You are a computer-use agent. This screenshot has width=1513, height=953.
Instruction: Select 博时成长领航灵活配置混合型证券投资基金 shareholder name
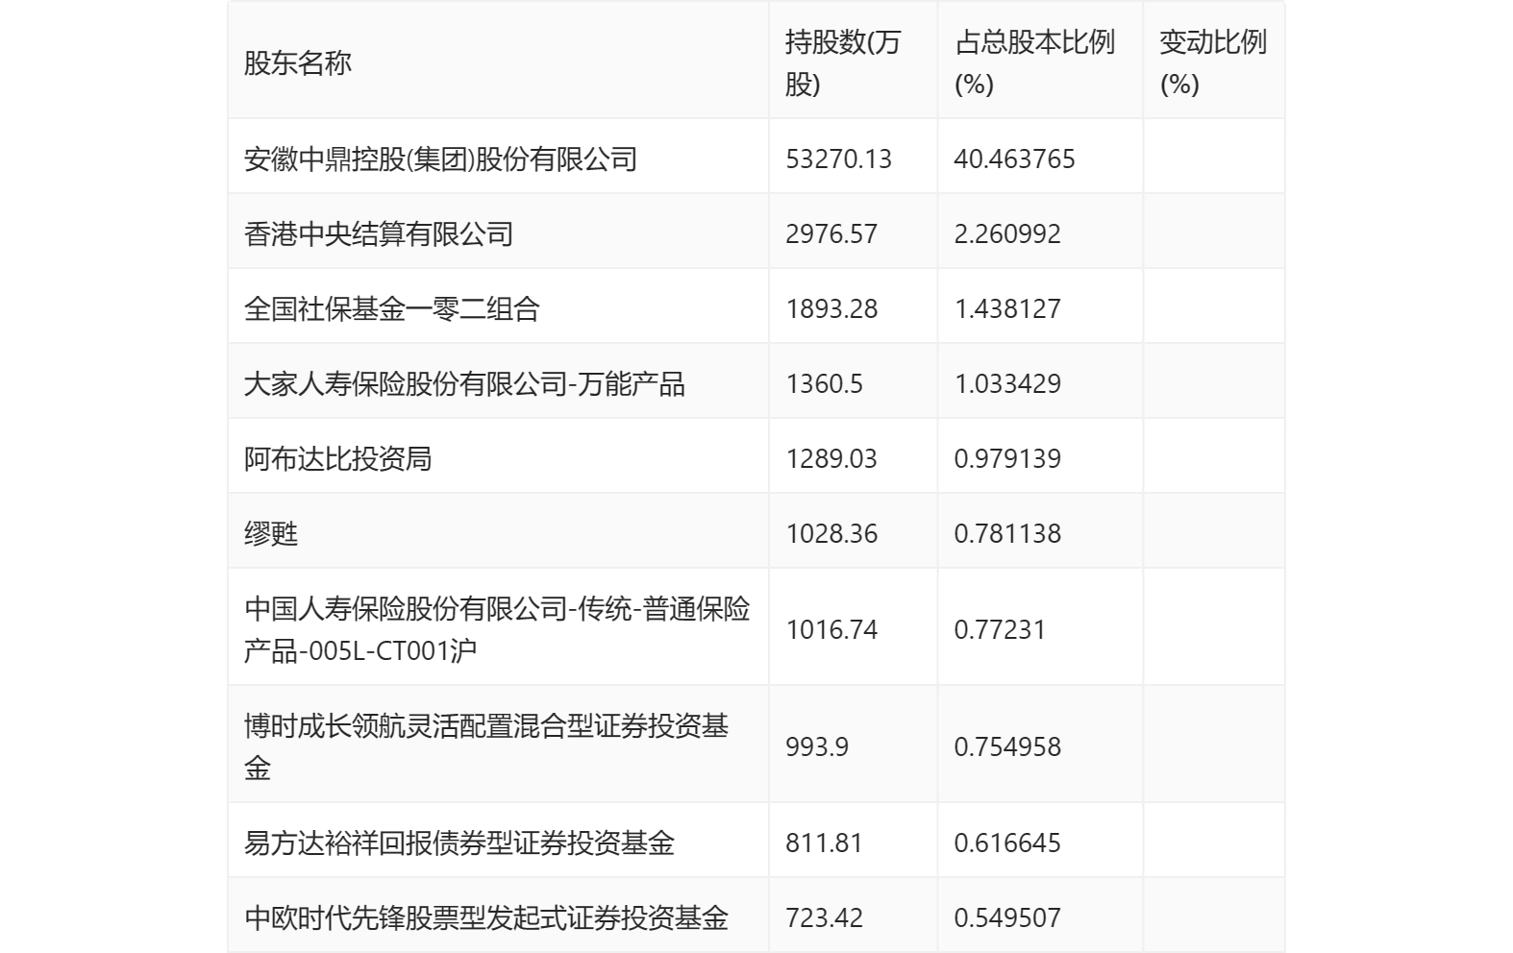[x=486, y=746]
